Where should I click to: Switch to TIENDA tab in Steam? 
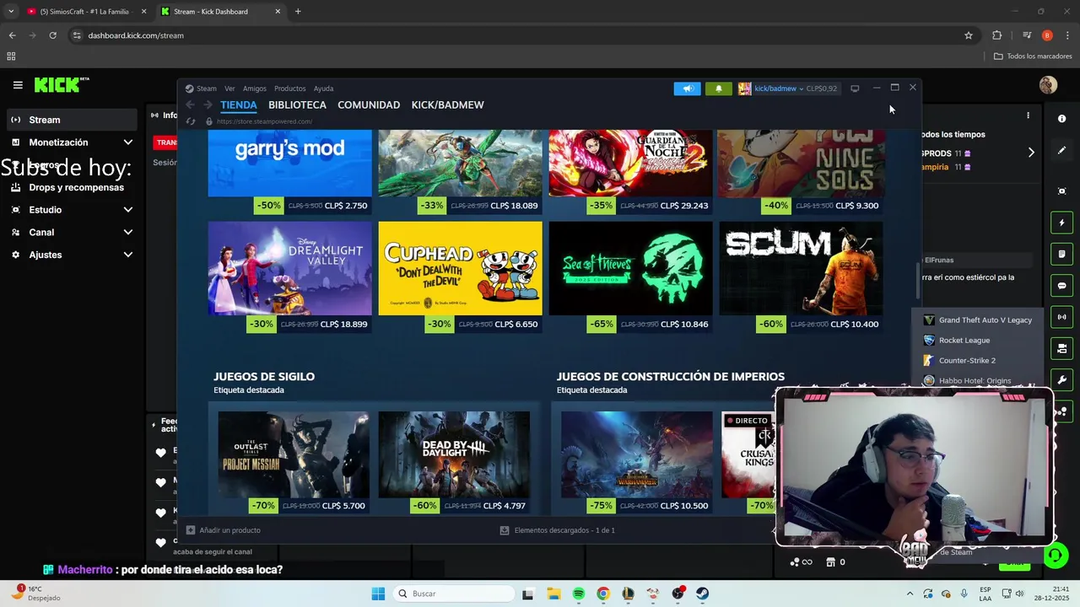239,105
